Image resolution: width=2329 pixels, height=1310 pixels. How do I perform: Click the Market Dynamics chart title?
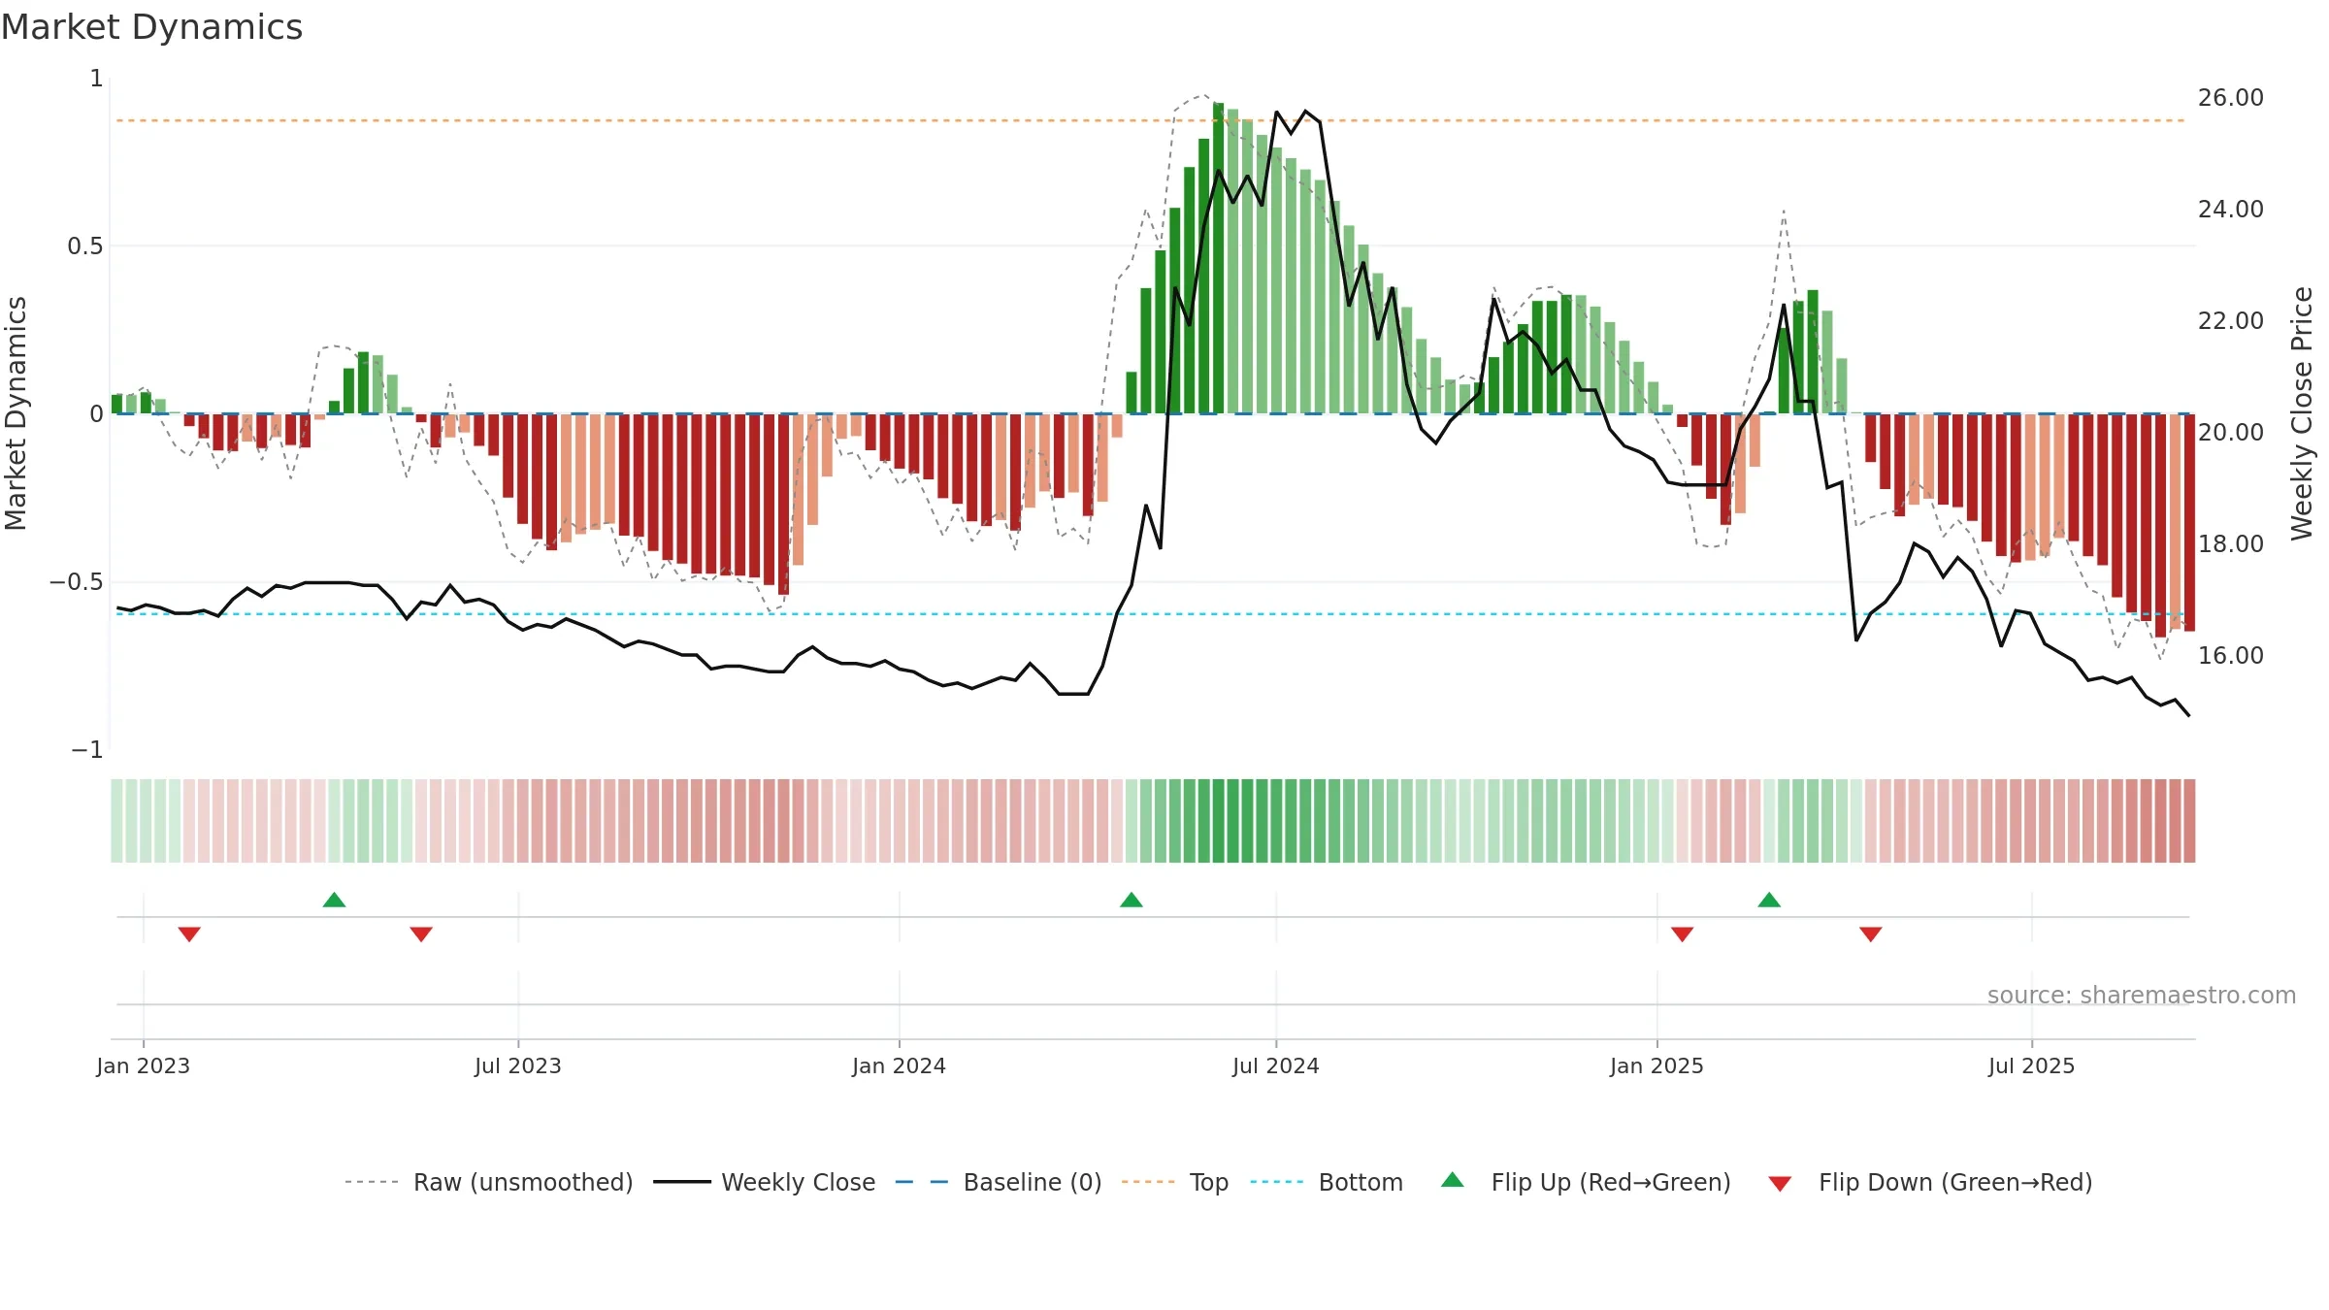[151, 27]
